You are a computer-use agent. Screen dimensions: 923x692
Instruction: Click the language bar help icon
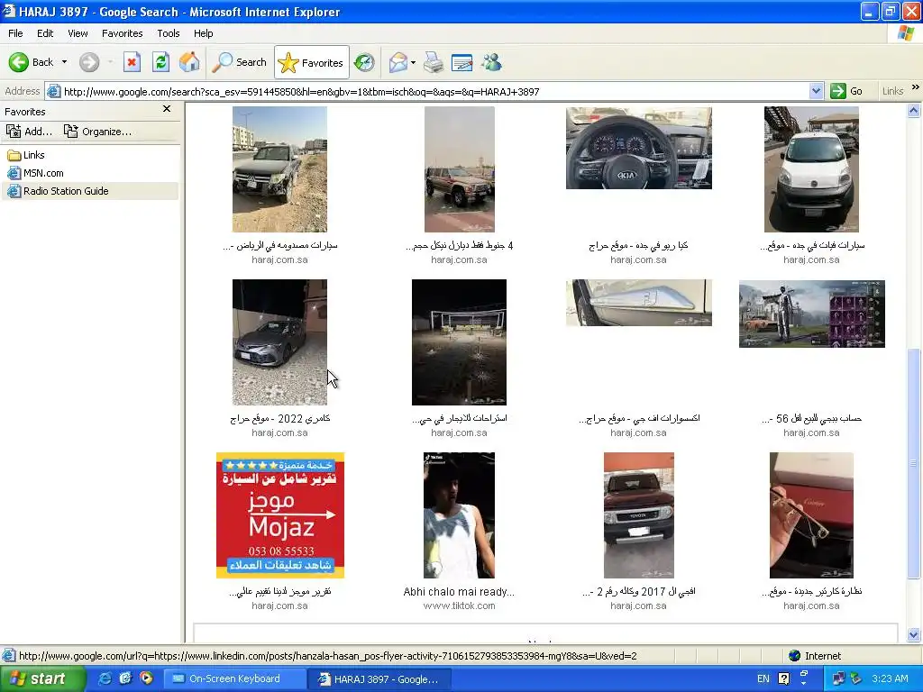pos(784,679)
